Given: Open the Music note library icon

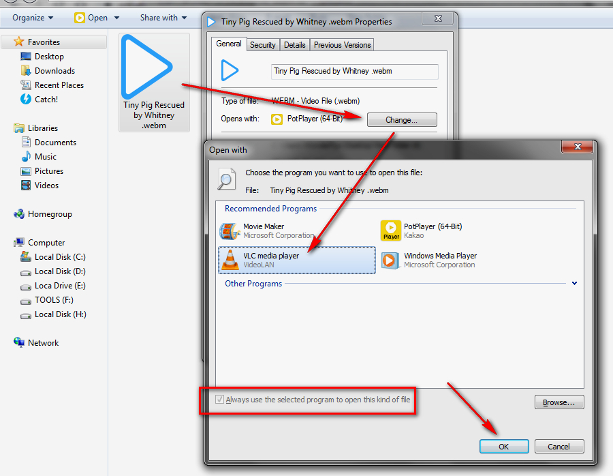Looking at the screenshot, I should pos(26,157).
